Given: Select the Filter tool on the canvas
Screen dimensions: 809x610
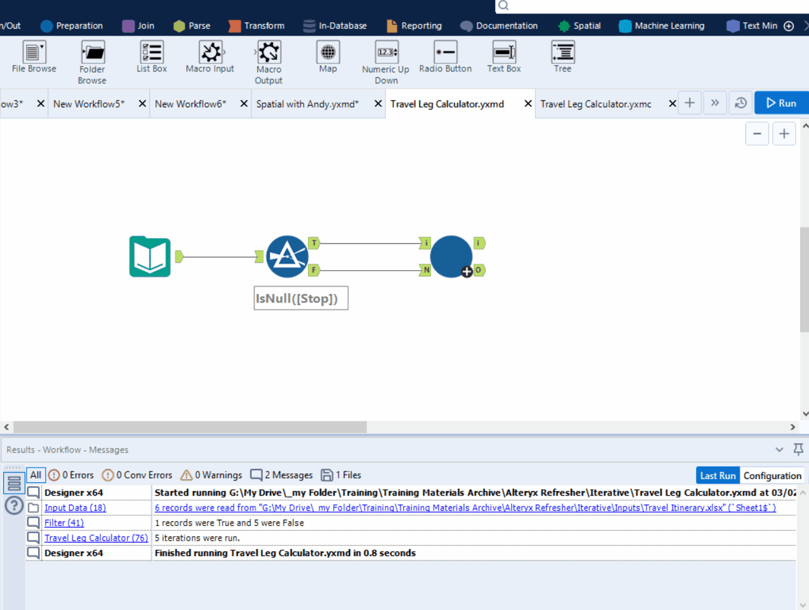Looking at the screenshot, I should (287, 256).
